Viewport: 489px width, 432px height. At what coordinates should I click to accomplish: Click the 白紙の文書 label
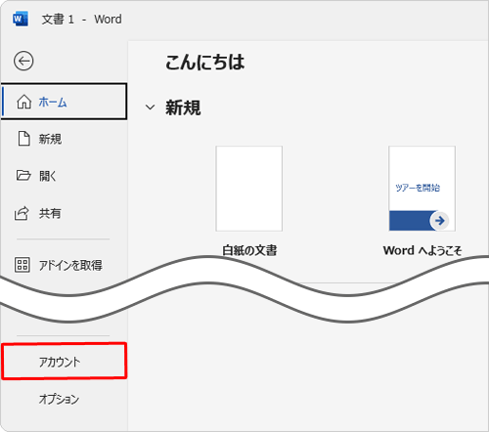[x=249, y=250]
